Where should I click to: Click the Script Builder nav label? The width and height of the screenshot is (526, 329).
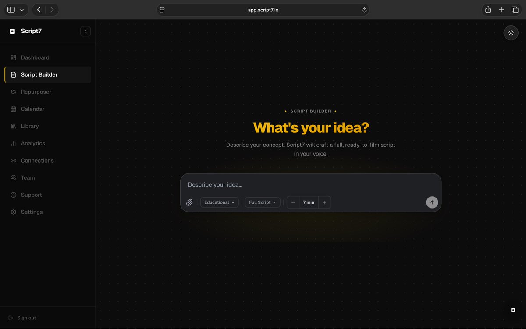tap(39, 74)
